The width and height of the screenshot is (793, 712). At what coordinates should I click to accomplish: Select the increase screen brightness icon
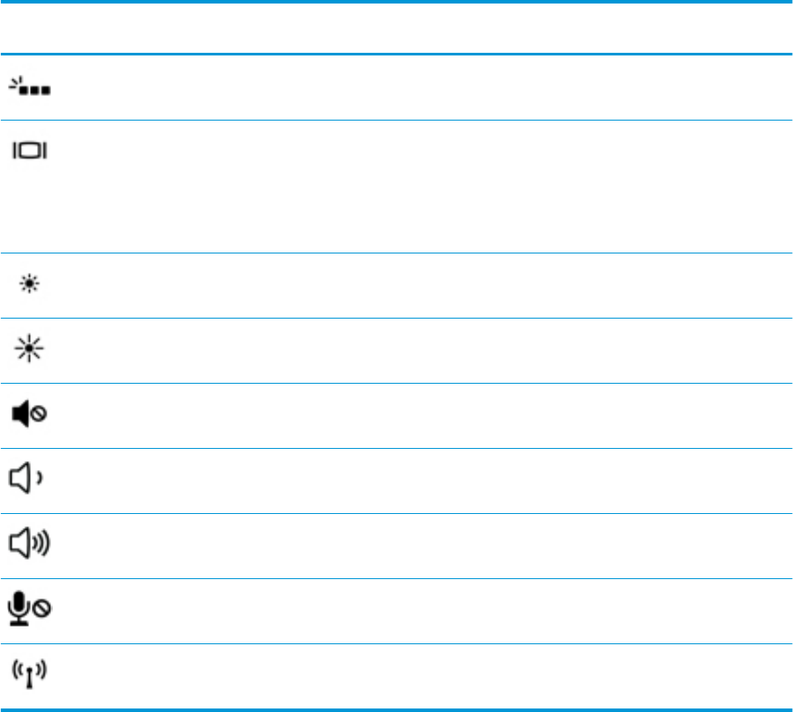coord(29,350)
